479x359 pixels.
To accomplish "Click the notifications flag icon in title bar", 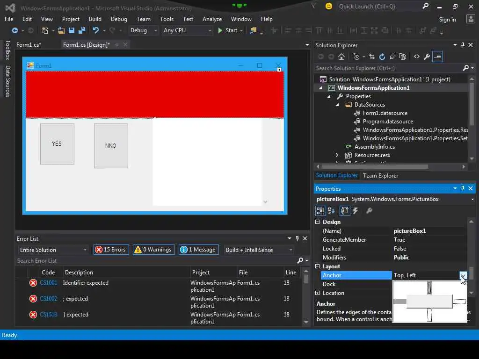I will pyautogui.click(x=313, y=6).
